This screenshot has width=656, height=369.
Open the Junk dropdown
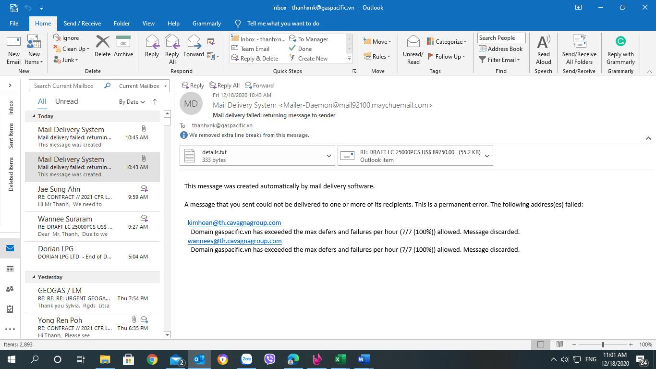[x=66, y=60]
